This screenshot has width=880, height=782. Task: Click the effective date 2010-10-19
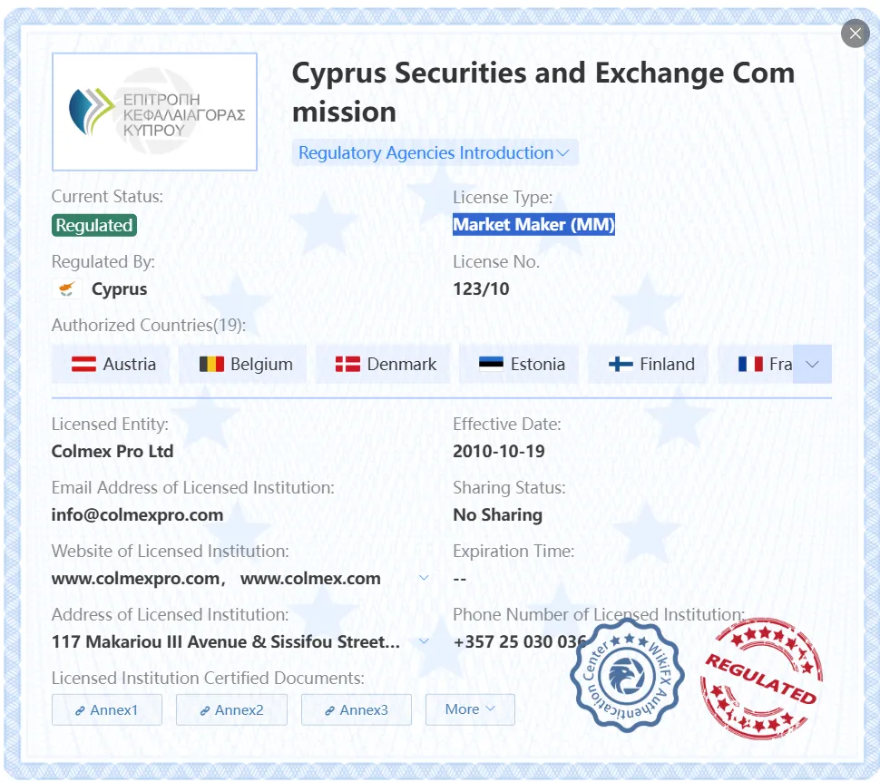[499, 452]
